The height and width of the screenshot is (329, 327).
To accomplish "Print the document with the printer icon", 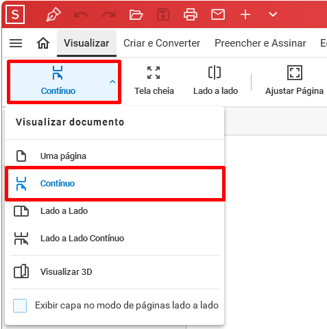I will [191, 14].
